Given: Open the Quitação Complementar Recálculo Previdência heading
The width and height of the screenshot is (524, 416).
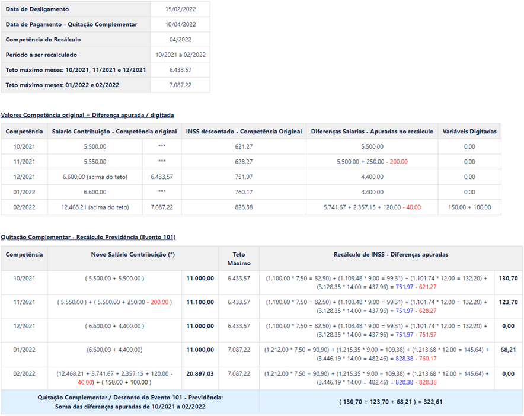Looking at the screenshot, I should pyautogui.click(x=88, y=237).
